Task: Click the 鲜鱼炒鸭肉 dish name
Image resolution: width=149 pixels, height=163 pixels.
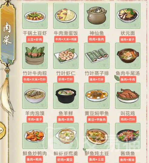Action: 35,153
